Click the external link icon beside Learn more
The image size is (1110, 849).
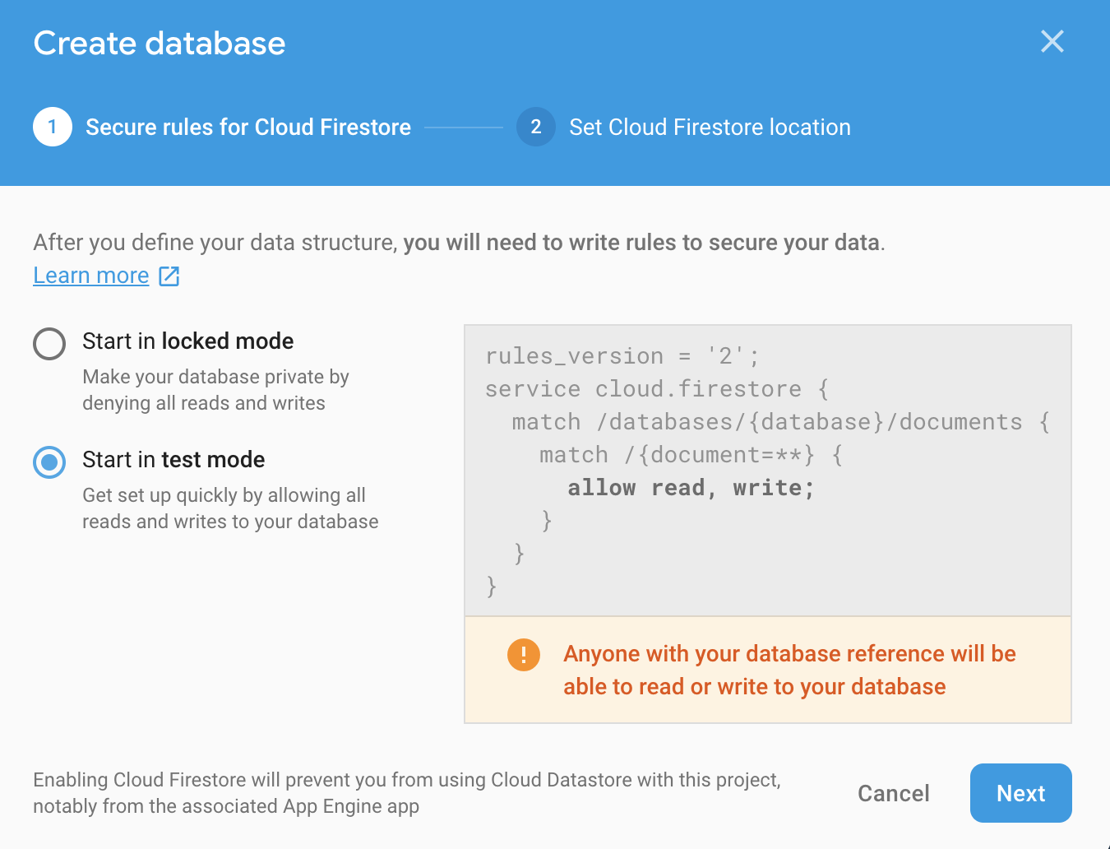pyautogui.click(x=169, y=276)
